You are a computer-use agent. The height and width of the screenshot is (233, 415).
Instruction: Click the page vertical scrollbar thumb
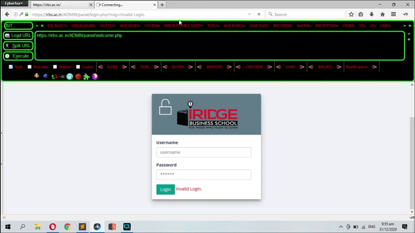(x=412, y=163)
